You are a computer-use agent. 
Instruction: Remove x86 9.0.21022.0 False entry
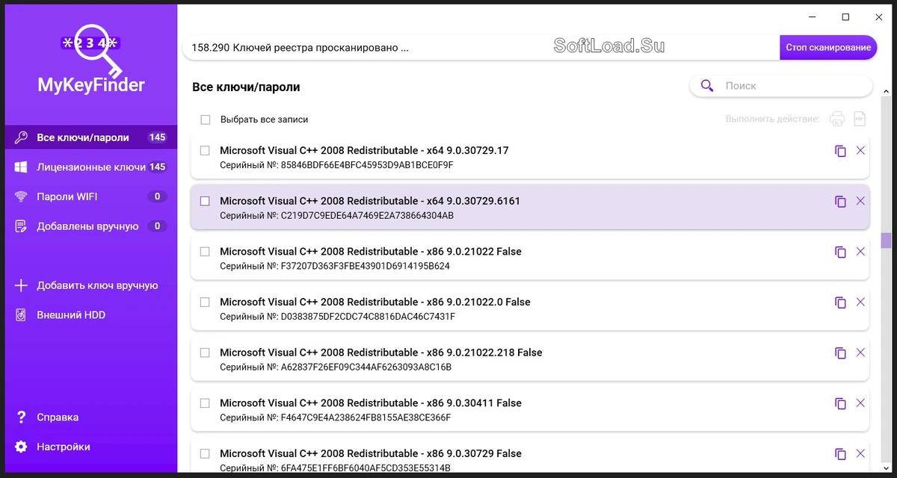click(860, 302)
